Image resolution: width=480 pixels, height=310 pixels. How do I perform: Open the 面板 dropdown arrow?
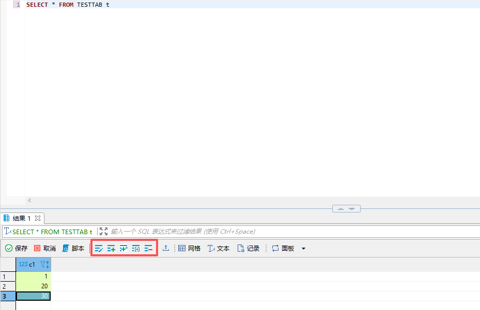303,249
